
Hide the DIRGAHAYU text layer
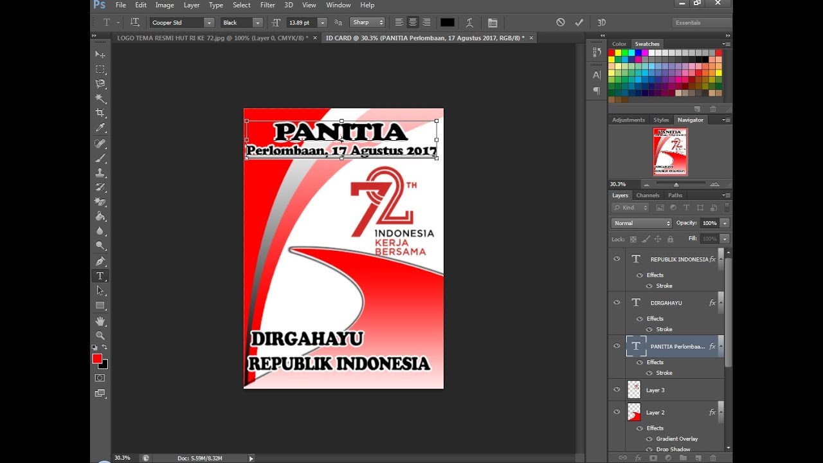click(617, 302)
